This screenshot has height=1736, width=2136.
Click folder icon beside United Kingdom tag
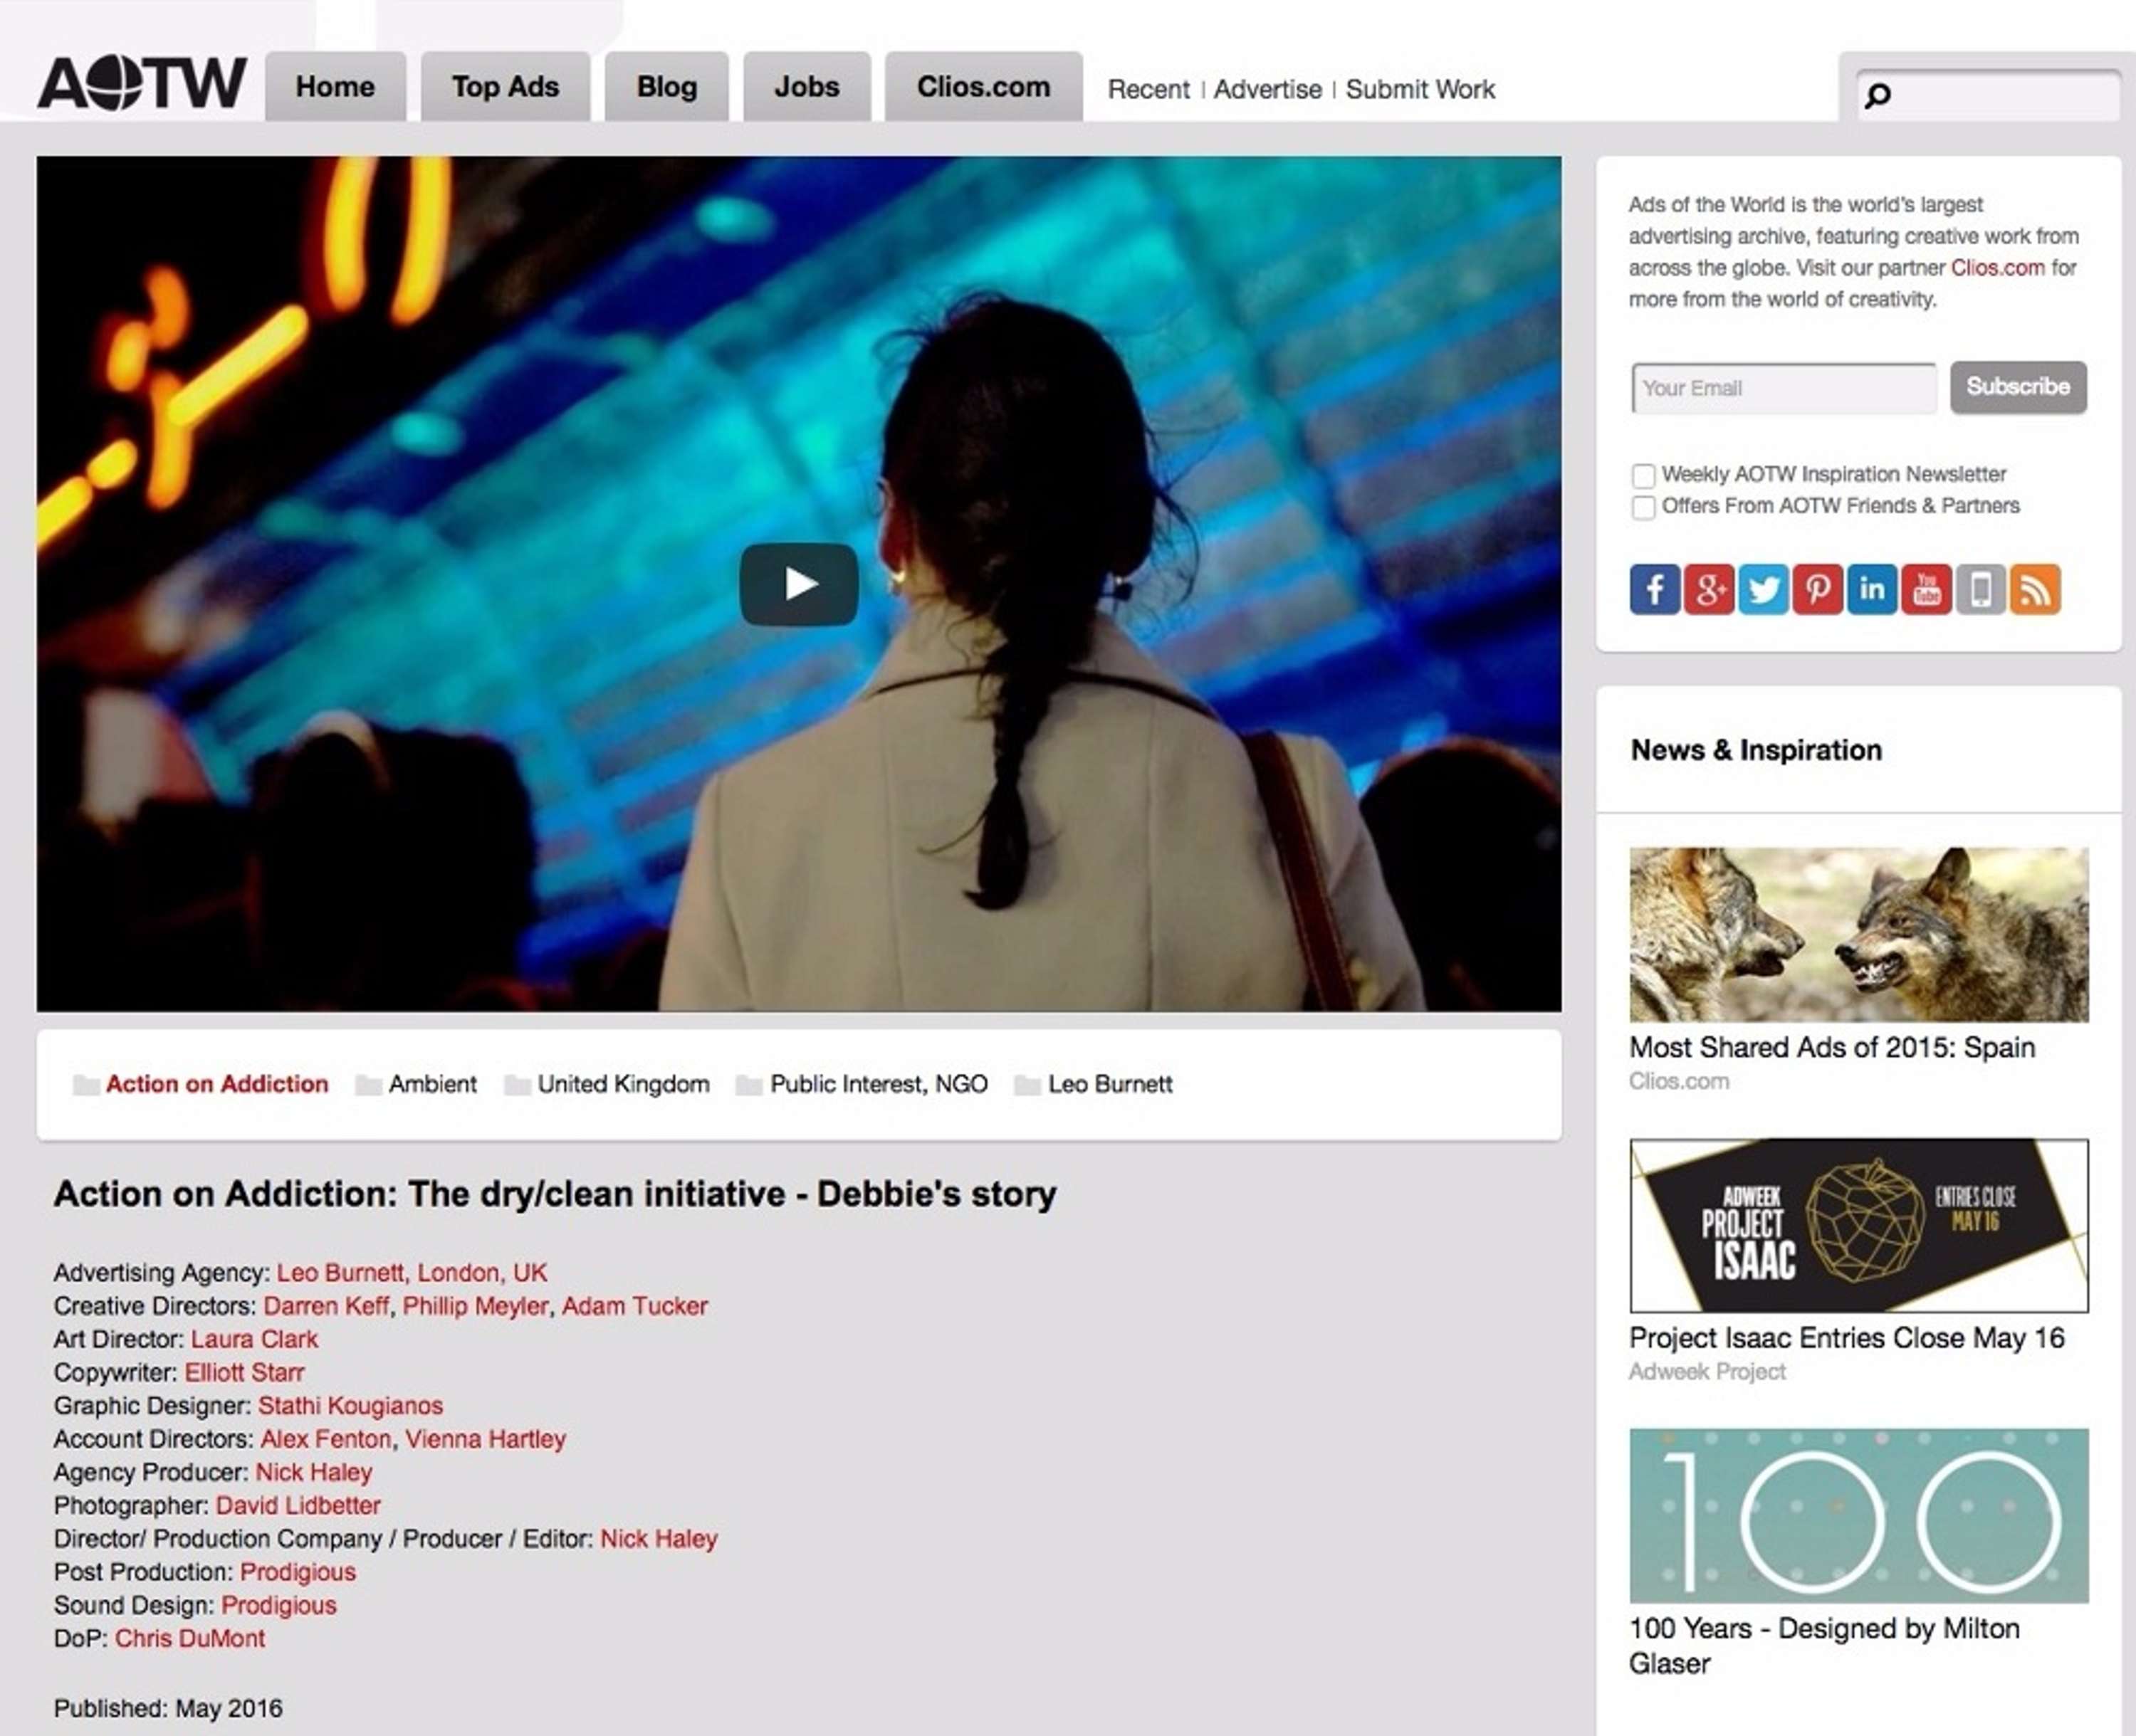tap(517, 1085)
